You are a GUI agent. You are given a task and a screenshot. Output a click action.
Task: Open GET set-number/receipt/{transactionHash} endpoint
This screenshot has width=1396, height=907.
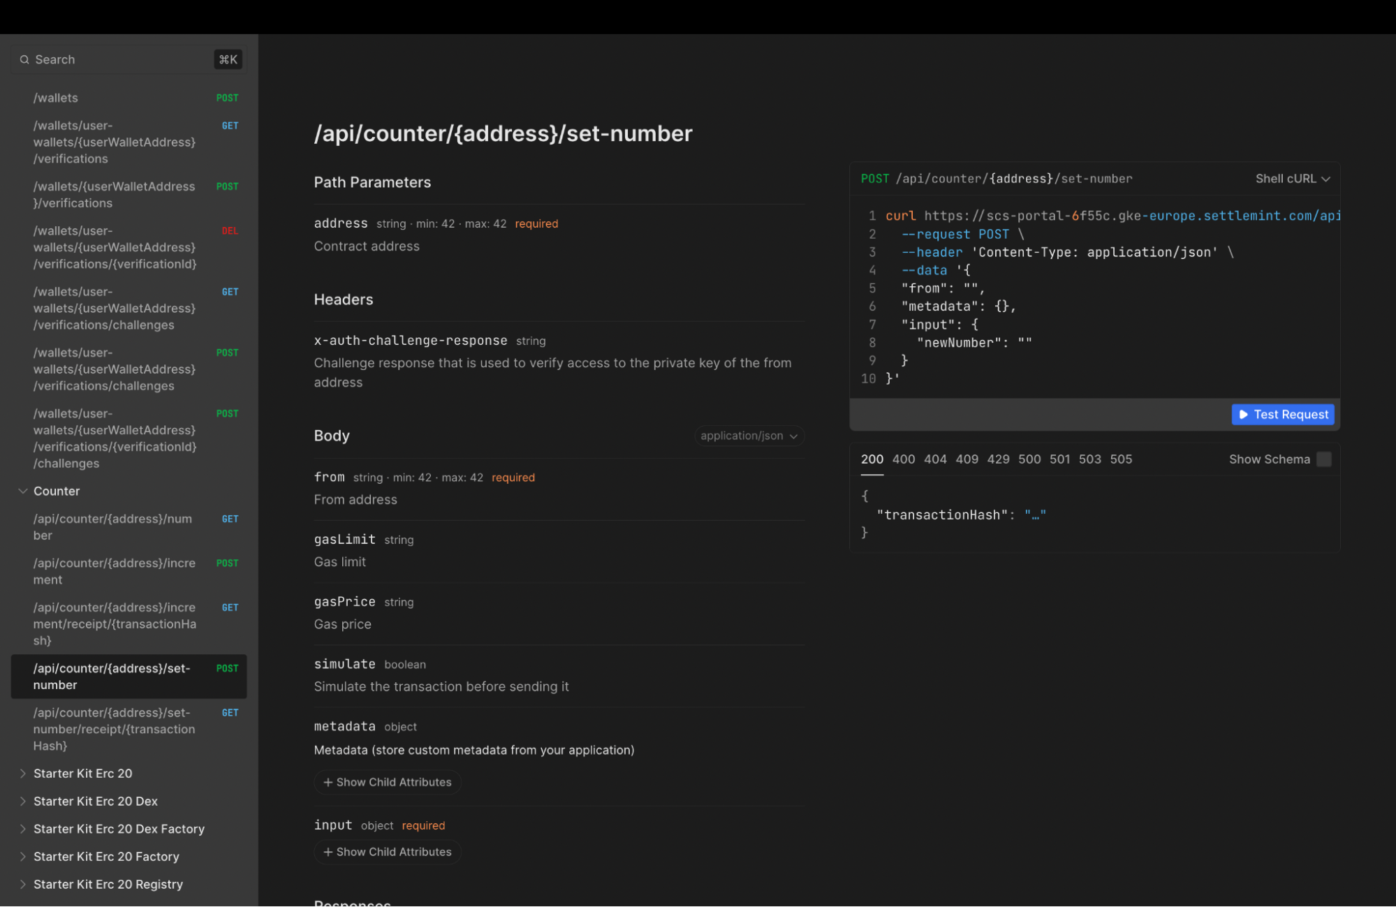pos(129,730)
